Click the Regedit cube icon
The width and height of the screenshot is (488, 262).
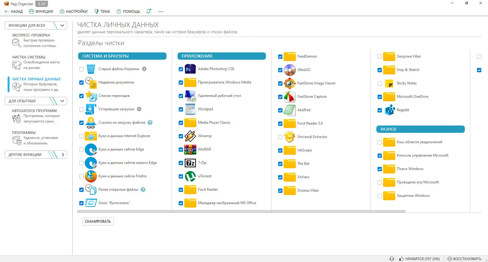pyautogui.click(x=389, y=110)
